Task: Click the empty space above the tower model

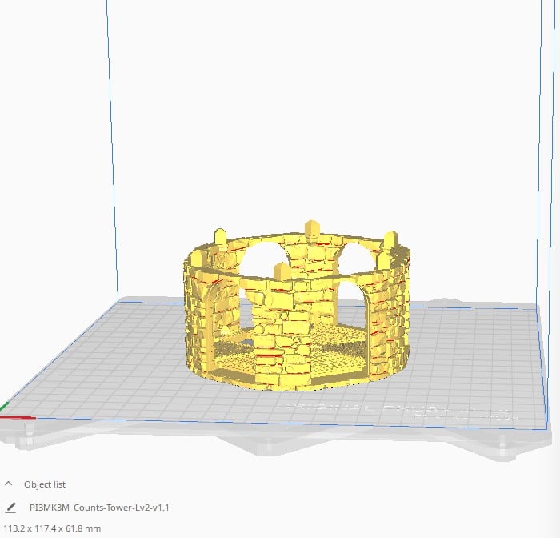Action: click(304, 120)
